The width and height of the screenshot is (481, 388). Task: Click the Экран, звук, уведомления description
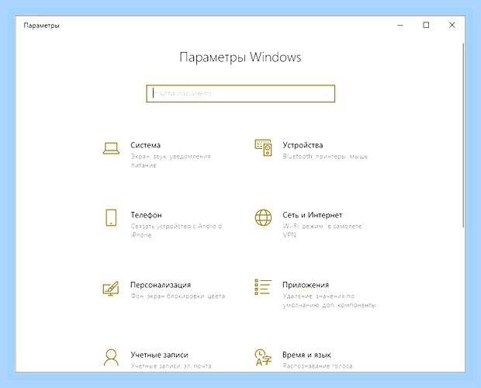point(171,161)
